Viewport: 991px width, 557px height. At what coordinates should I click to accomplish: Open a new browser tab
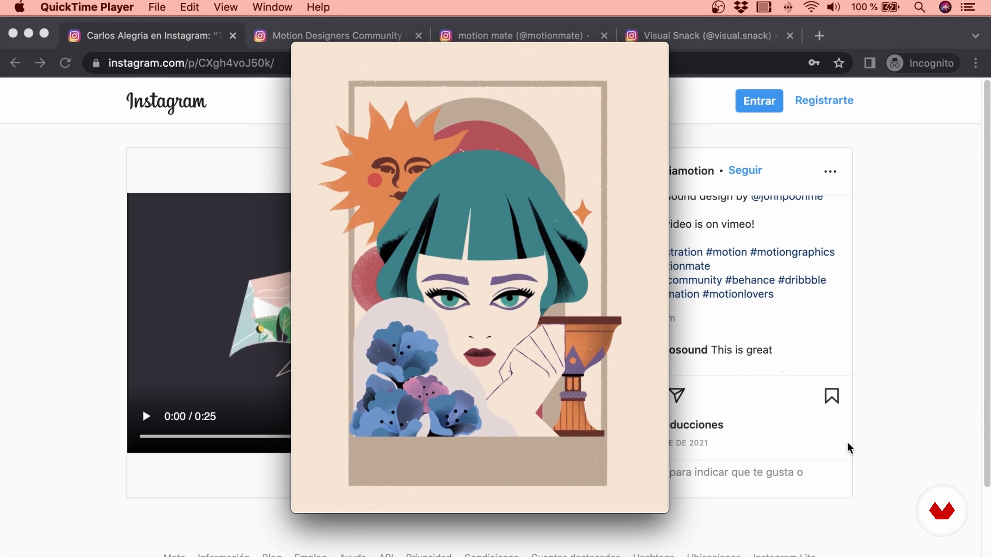click(819, 36)
